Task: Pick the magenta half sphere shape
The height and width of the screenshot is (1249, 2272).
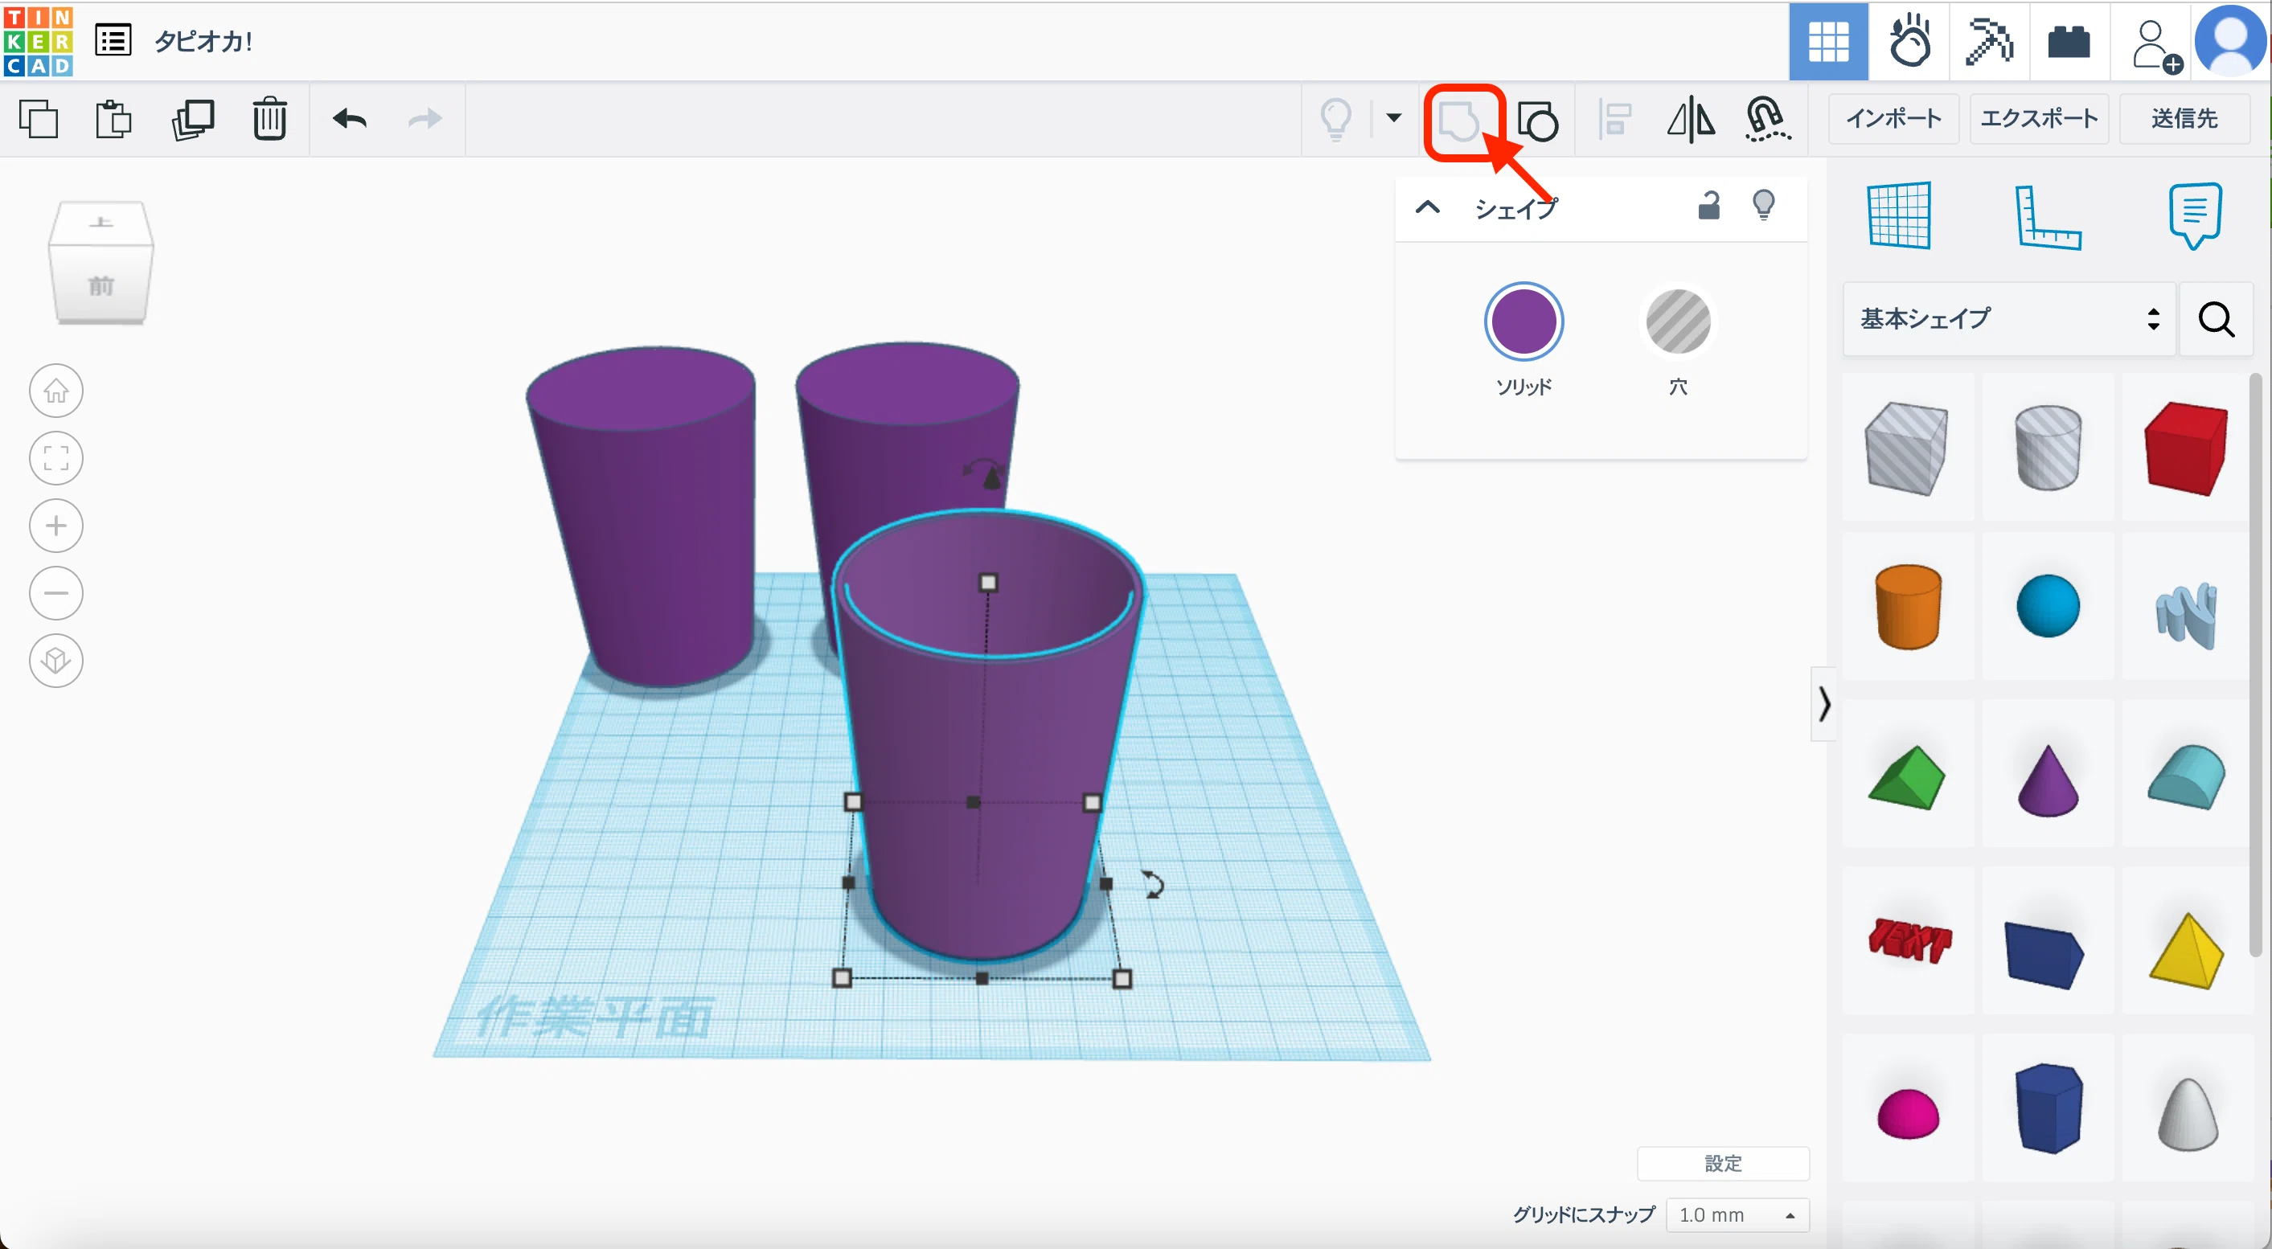Action: [1908, 1114]
